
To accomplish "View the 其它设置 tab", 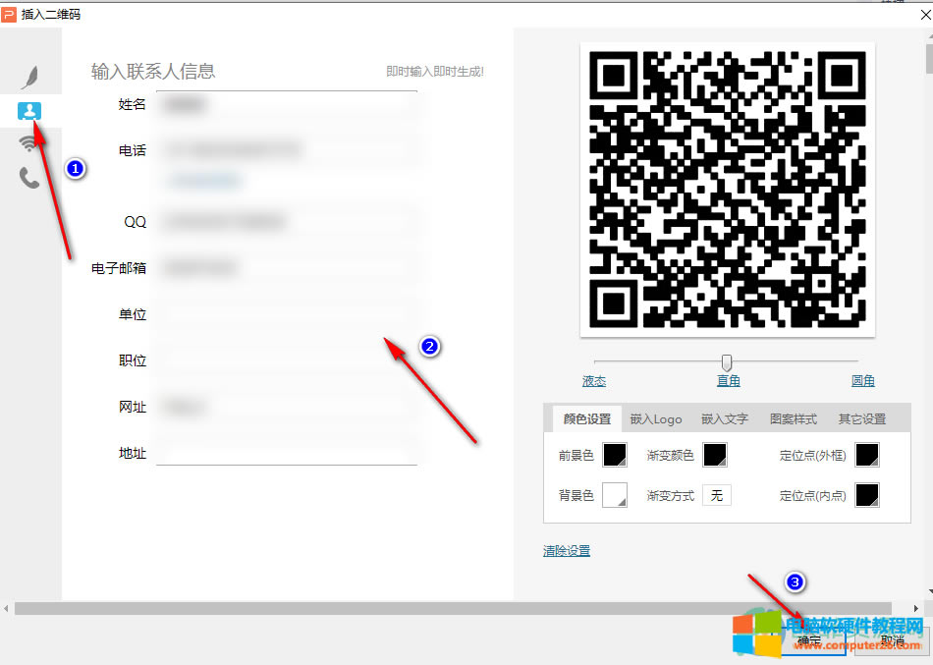I will [861, 417].
